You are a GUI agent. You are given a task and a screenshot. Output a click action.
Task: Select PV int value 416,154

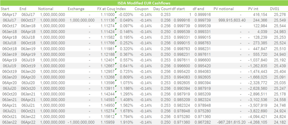click(x=261, y=15)
